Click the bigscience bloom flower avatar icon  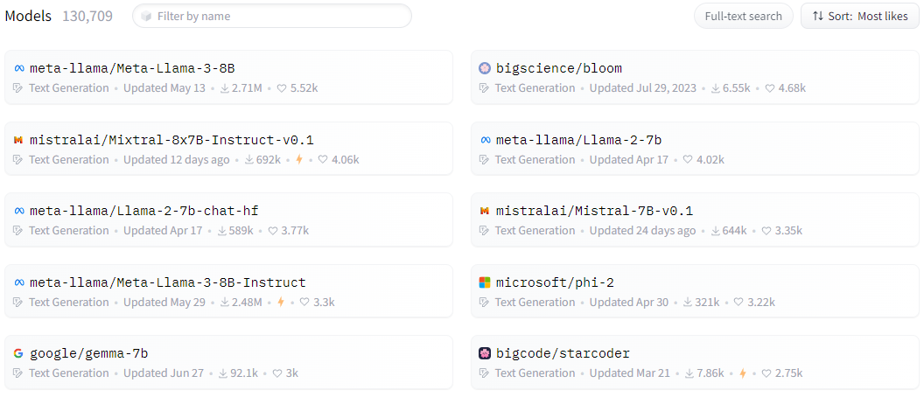(x=485, y=69)
